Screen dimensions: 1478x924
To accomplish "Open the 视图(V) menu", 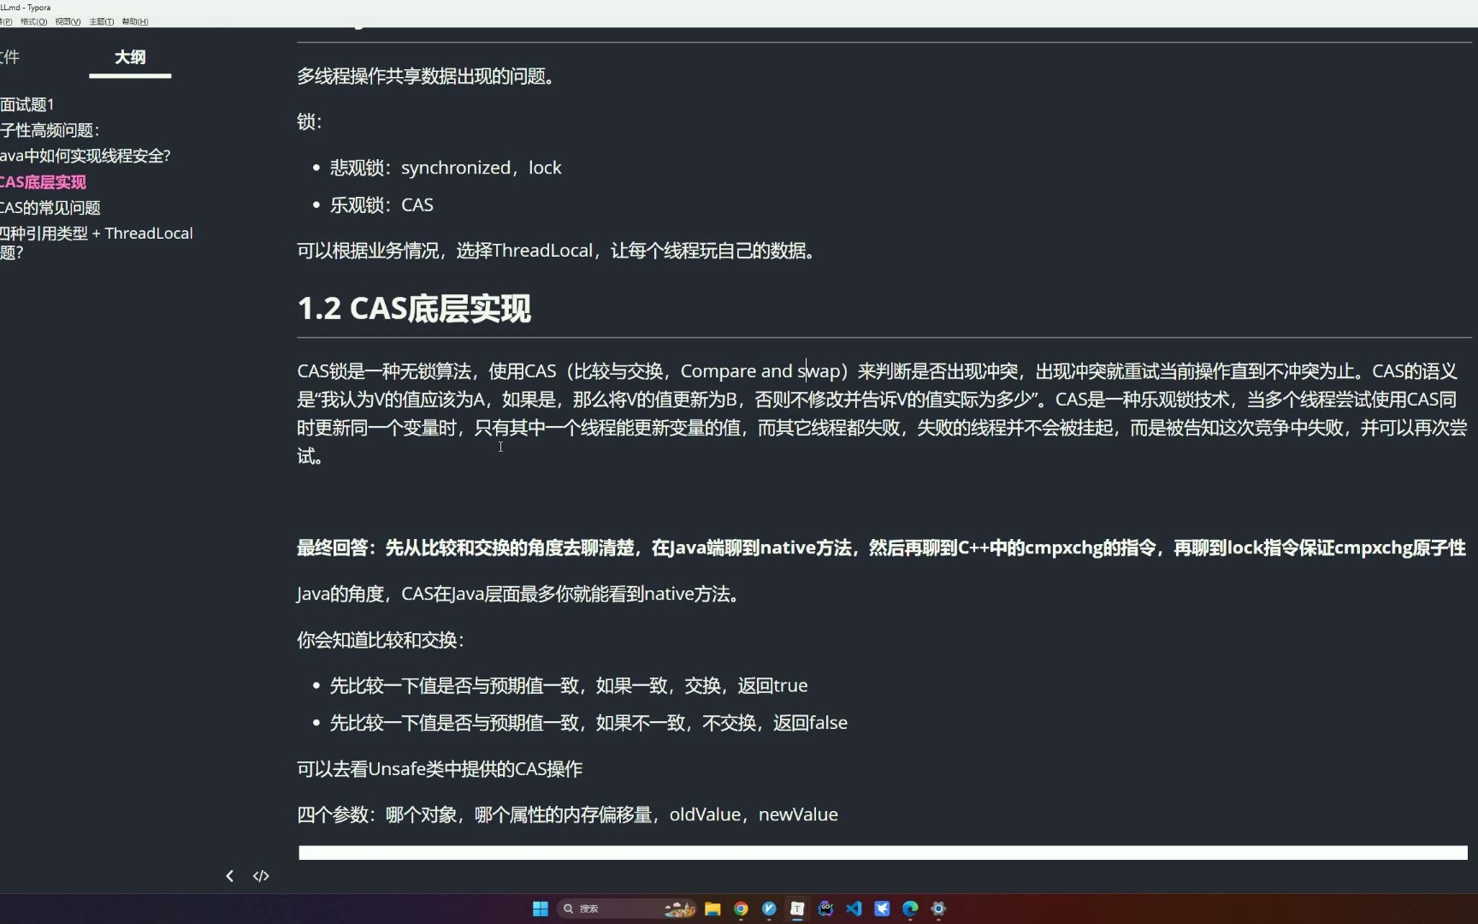I will pos(68,21).
